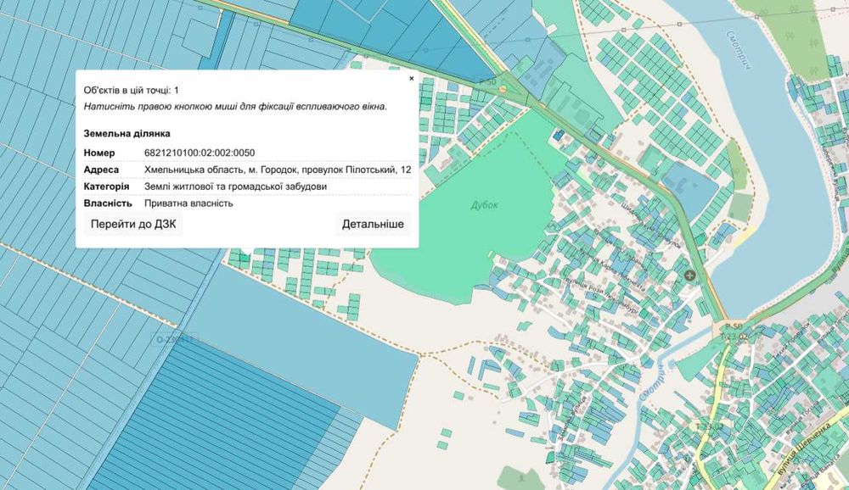Click the 'Власність' field label in popup
This screenshot has height=490, width=849.
tap(108, 203)
